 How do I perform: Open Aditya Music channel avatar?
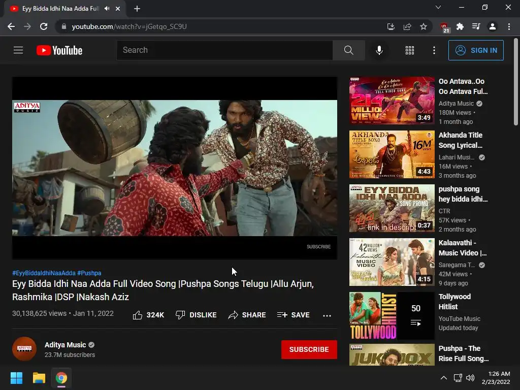(24, 349)
